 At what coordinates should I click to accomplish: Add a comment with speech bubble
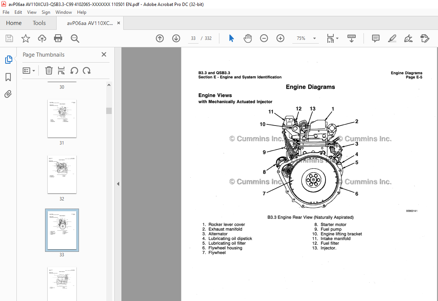tap(376, 38)
